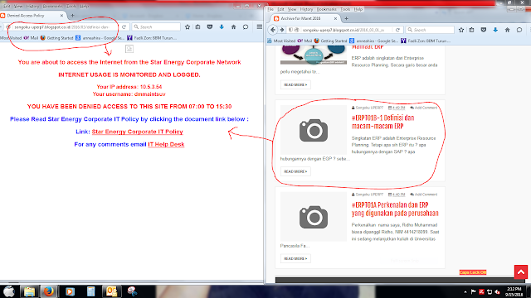The image size is (531, 298).
Task: Open the Apple-logo start button
Action: 9,291
